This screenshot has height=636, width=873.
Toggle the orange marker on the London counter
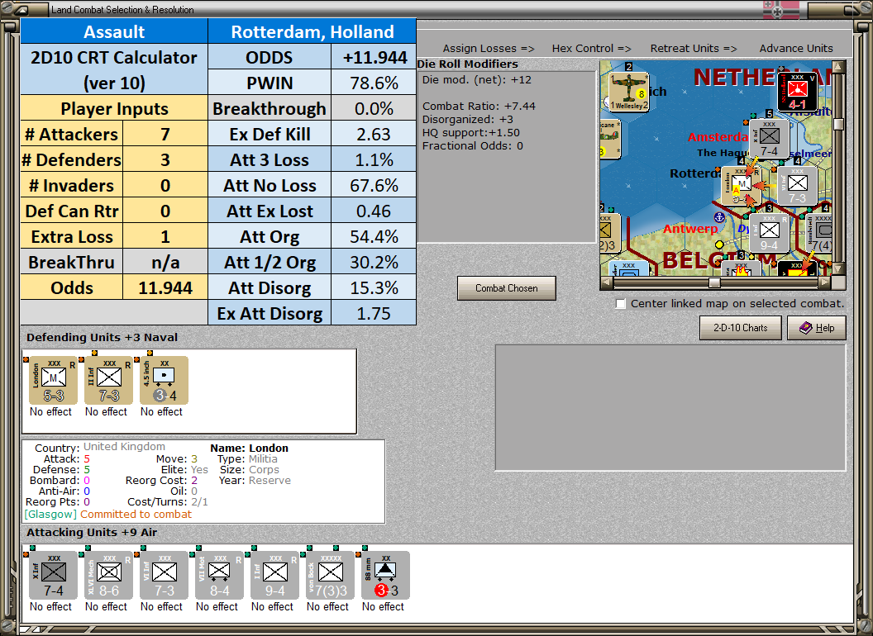pos(26,358)
